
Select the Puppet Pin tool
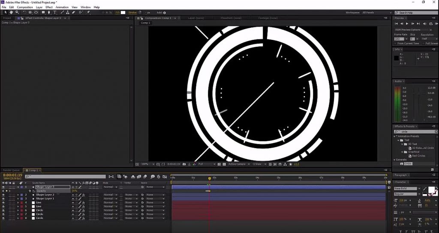point(88,12)
